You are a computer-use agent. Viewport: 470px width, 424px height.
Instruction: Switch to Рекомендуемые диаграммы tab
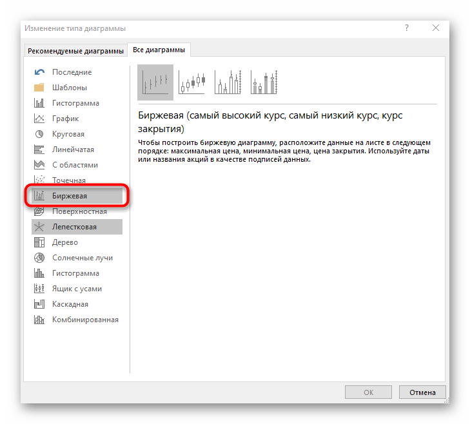(x=75, y=51)
